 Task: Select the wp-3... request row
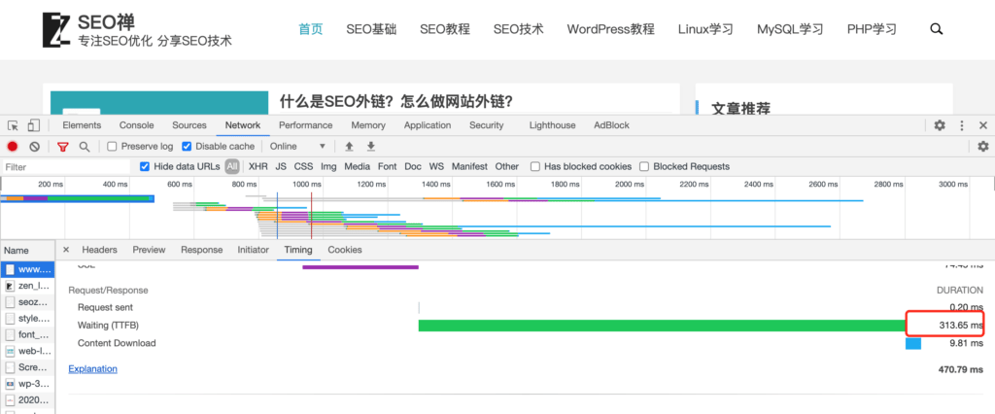[x=27, y=384]
